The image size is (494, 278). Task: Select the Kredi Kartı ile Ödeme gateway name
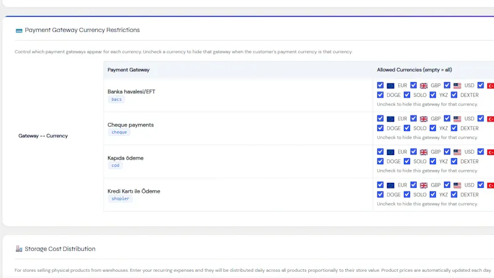(133, 191)
